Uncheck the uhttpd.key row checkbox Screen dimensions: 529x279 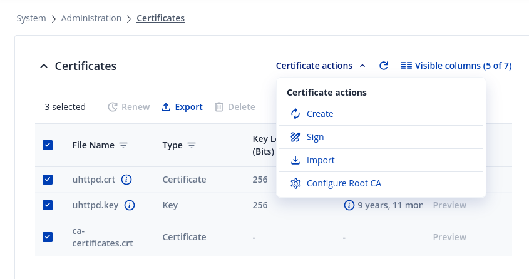(48, 205)
